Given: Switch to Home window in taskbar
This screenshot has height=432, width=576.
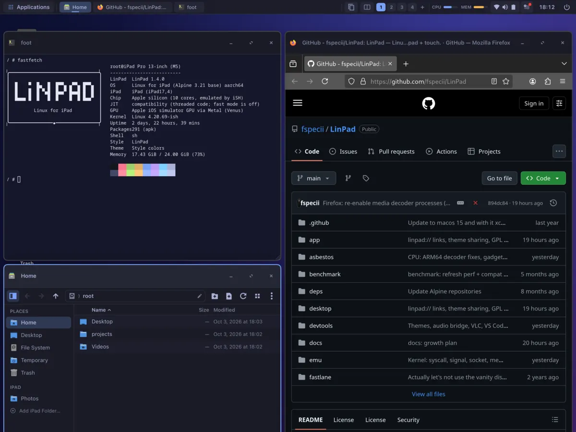Looking at the screenshot, I should tap(75, 7).
